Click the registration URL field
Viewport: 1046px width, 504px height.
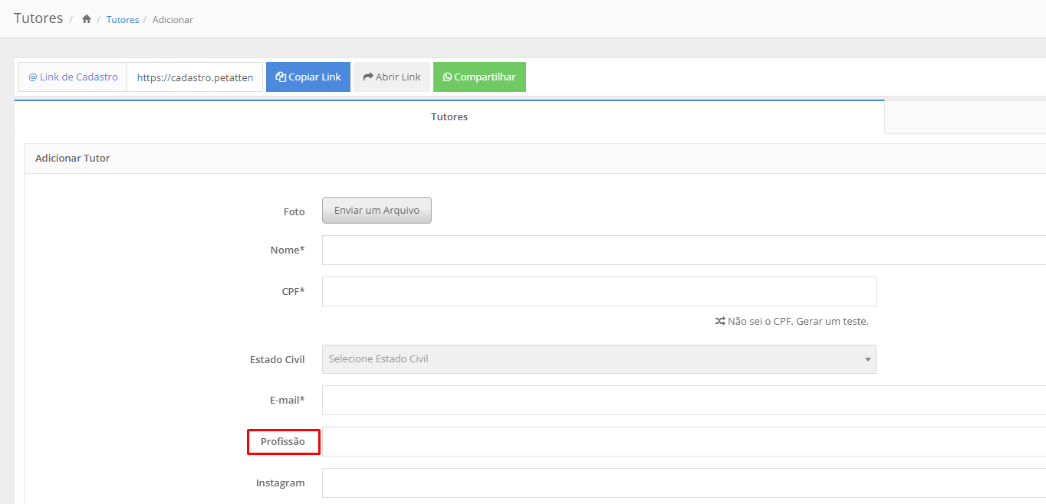click(195, 77)
